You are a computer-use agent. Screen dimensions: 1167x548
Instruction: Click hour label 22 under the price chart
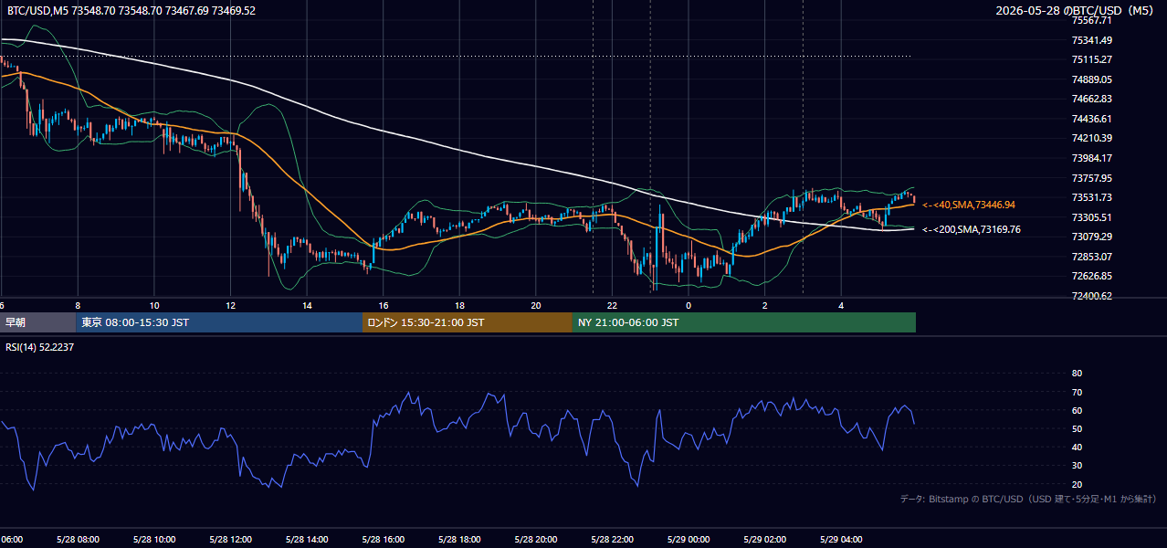click(x=612, y=305)
